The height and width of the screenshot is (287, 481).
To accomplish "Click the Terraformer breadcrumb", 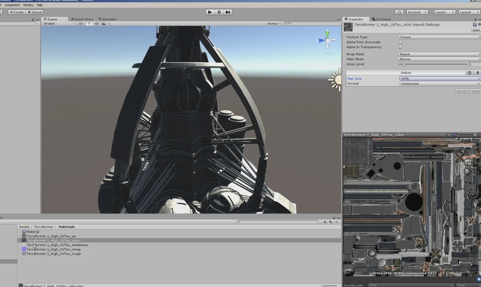I will (44, 227).
